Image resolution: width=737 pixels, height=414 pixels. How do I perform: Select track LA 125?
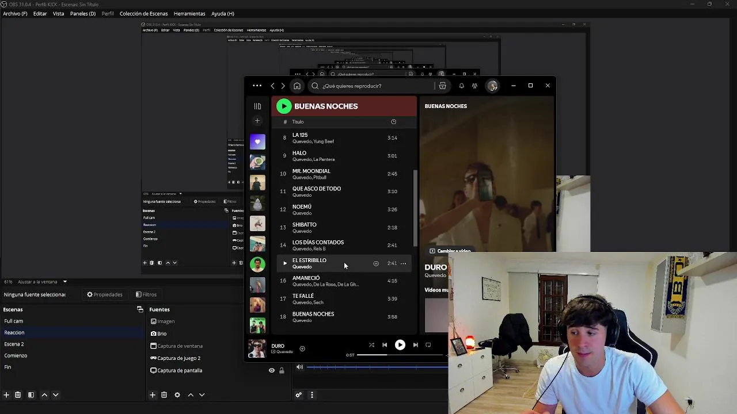344,138
